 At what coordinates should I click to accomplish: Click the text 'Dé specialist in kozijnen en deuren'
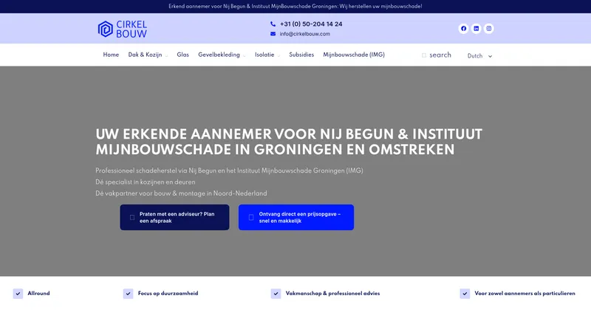point(145,182)
